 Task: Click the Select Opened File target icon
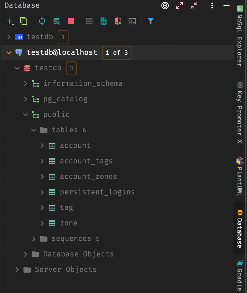pyautogui.click(x=165, y=6)
